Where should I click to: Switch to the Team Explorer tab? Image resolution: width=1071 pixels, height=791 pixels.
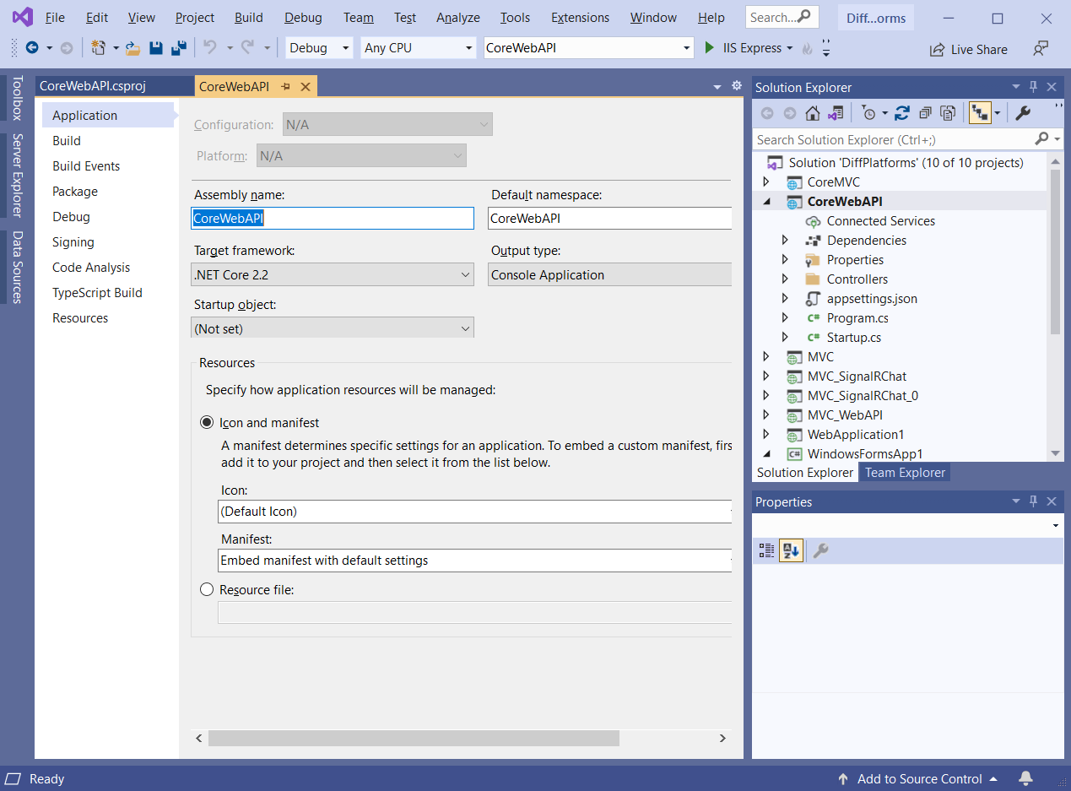click(x=905, y=473)
